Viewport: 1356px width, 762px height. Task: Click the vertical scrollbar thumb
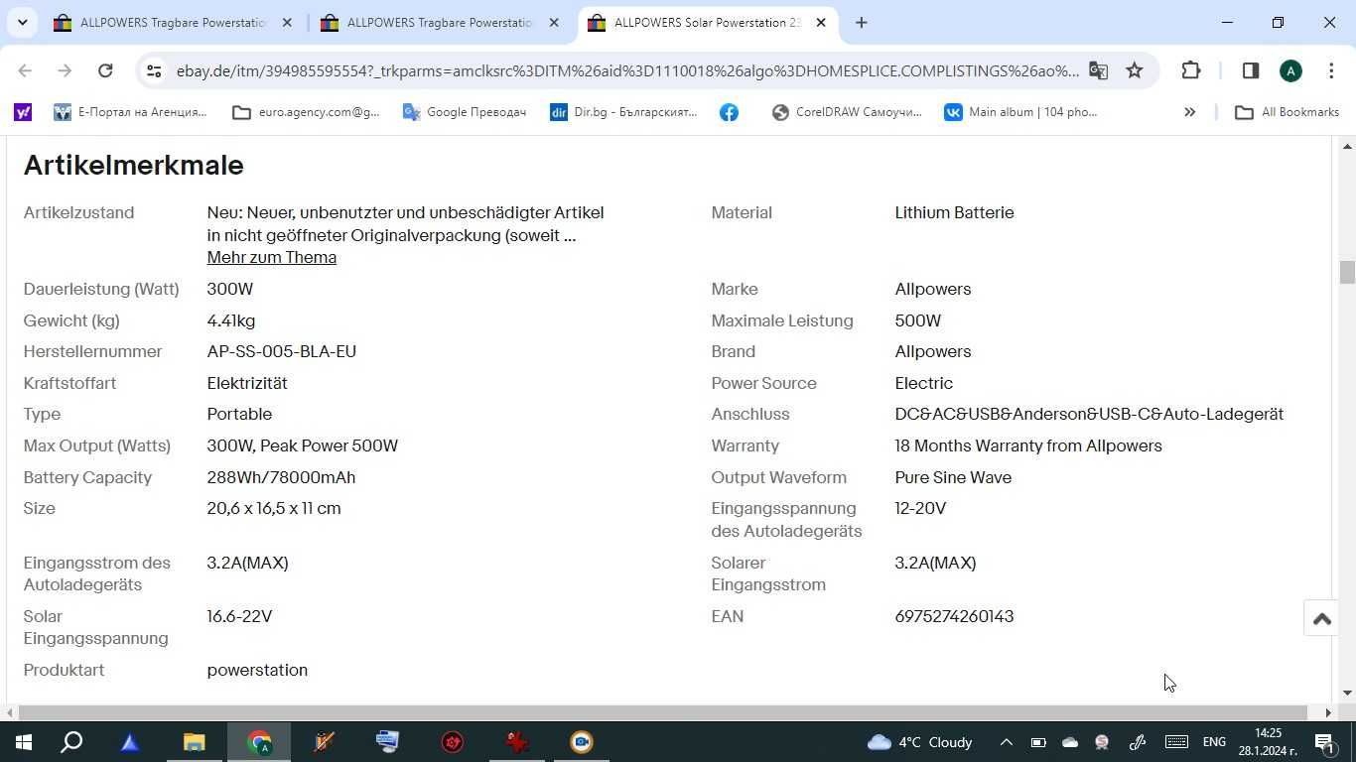coord(1347,272)
